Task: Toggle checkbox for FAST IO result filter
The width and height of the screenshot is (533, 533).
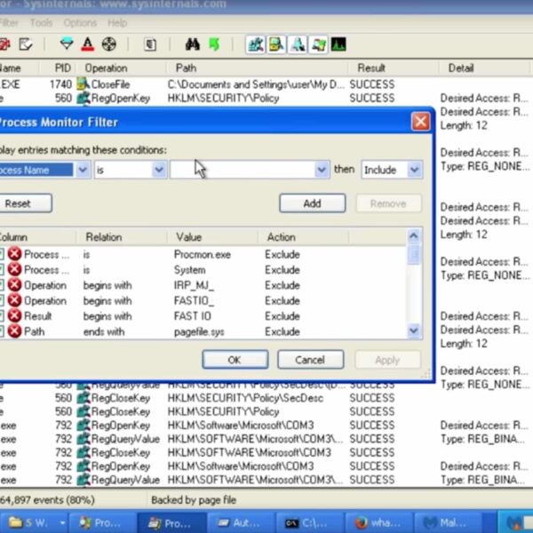Action: (x=2, y=315)
